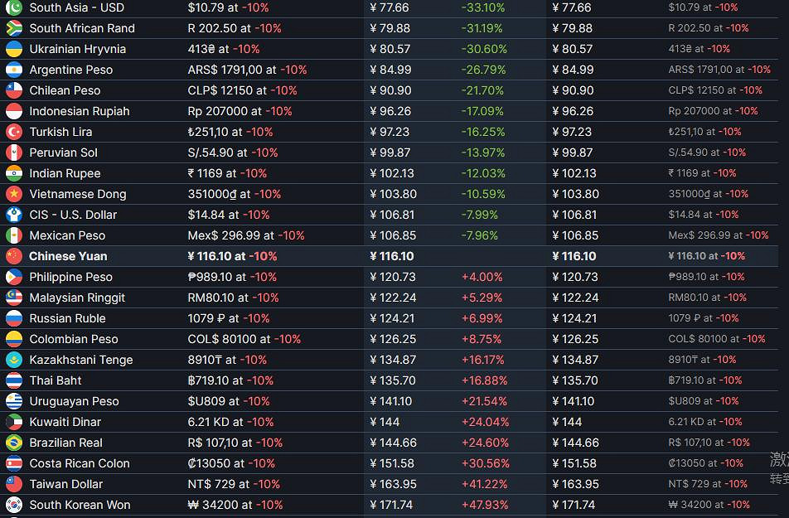Click the Colombian flag icon
The image size is (789, 518).
click(x=14, y=339)
